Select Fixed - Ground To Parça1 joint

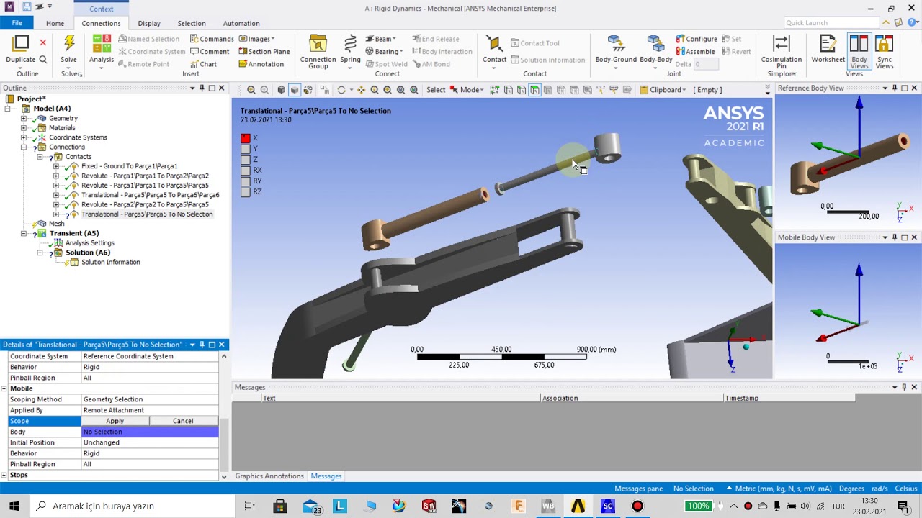130,166
